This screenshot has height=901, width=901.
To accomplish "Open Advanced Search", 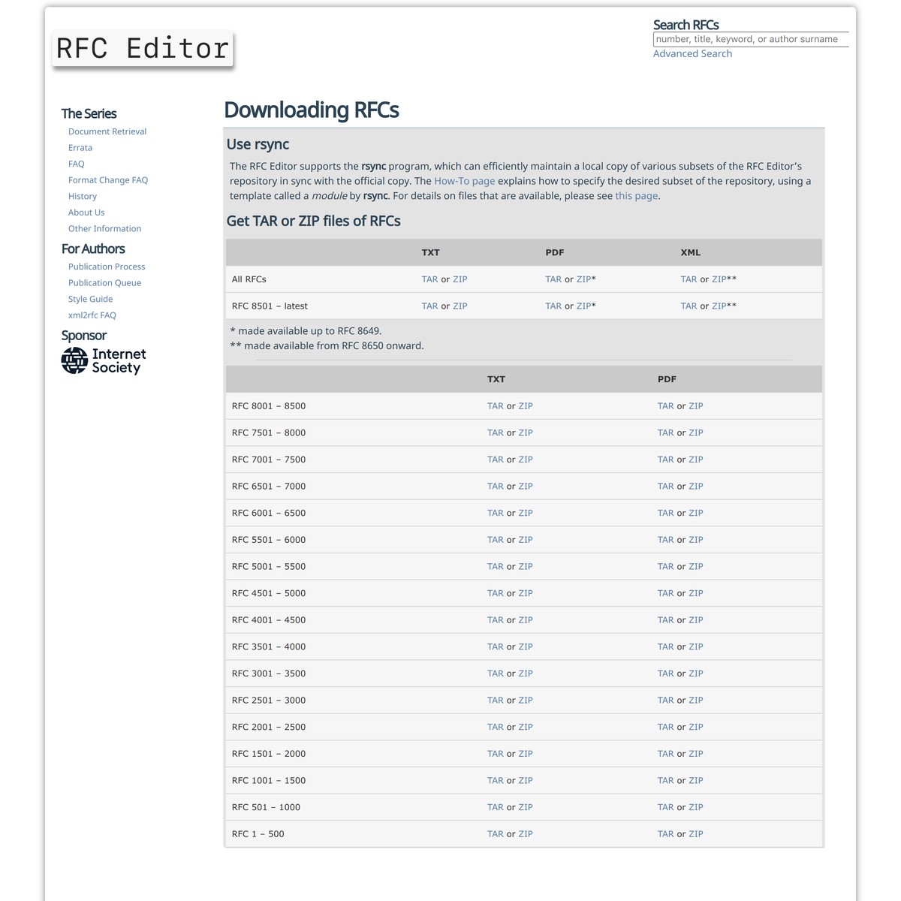I will (692, 53).
